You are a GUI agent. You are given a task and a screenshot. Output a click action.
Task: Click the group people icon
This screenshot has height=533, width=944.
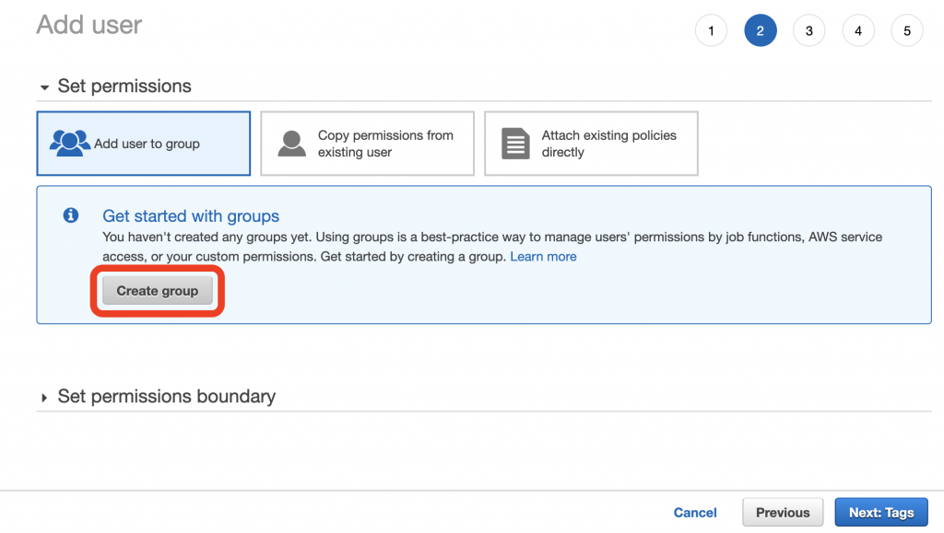[x=70, y=144]
